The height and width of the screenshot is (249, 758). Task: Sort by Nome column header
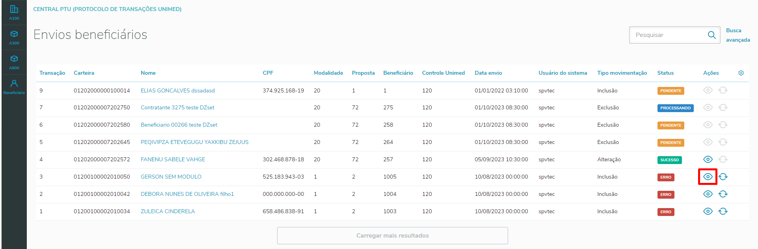pyautogui.click(x=148, y=73)
